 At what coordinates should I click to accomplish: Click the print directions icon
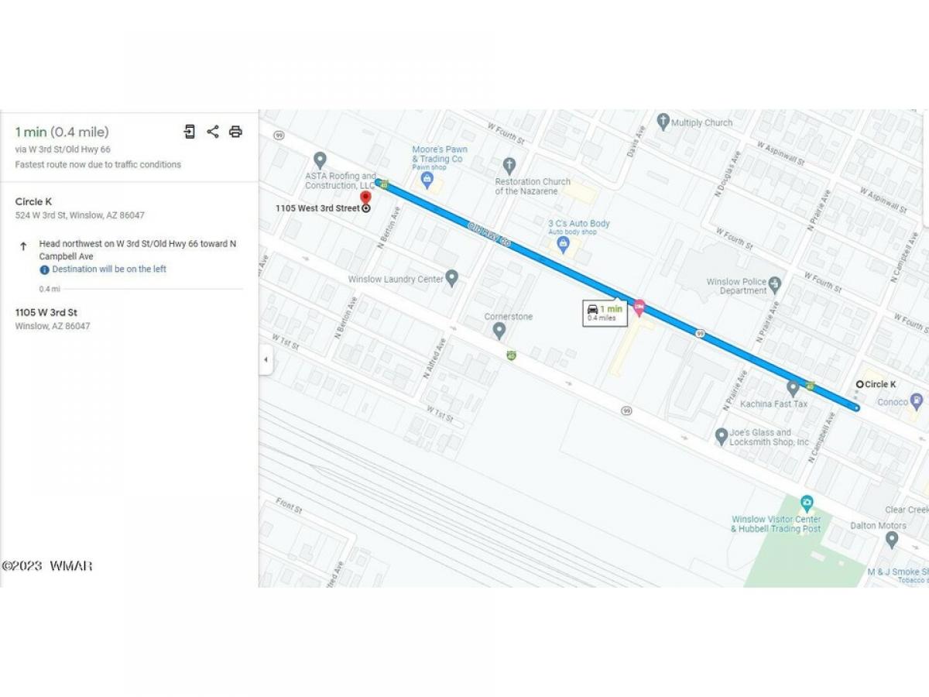235,132
